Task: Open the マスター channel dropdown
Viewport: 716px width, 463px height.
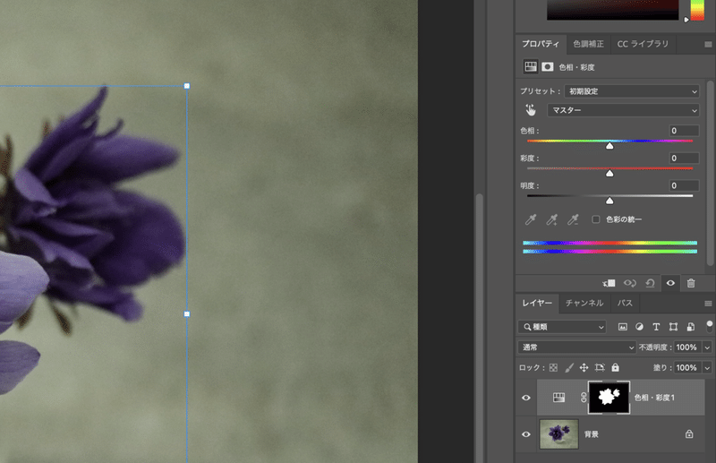Action: coord(623,110)
